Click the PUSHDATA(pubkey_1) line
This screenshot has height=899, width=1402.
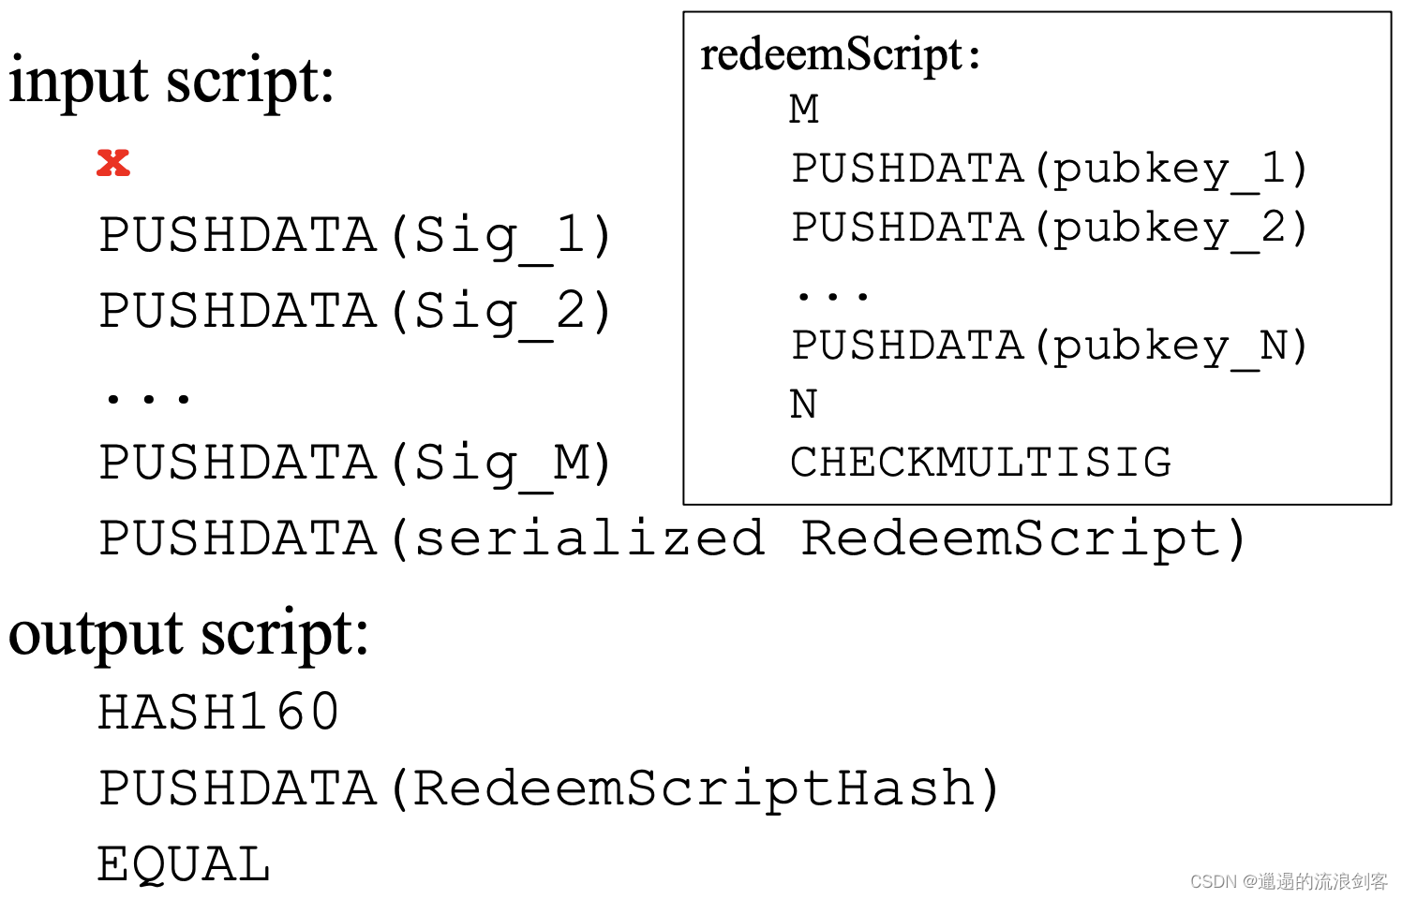pos(1049,169)
